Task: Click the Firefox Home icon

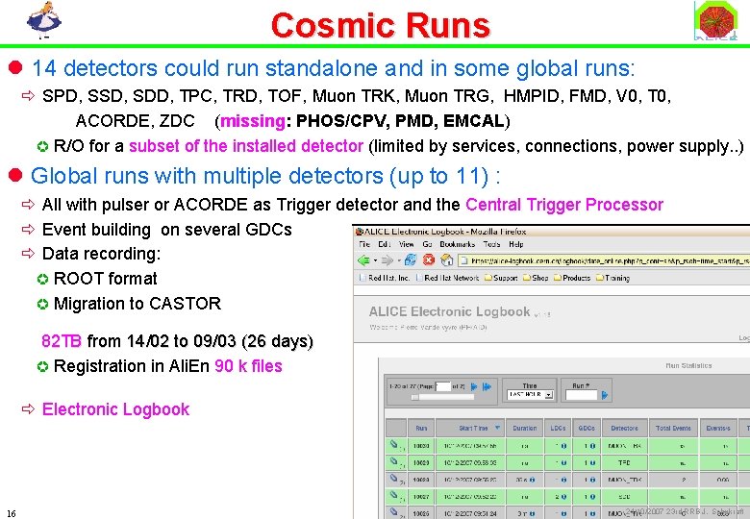Action: (447, 259)
